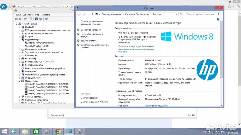241x135 pixels.
Task: Click the Help icon in Device Manager toolbar
Action: point(36,19)
